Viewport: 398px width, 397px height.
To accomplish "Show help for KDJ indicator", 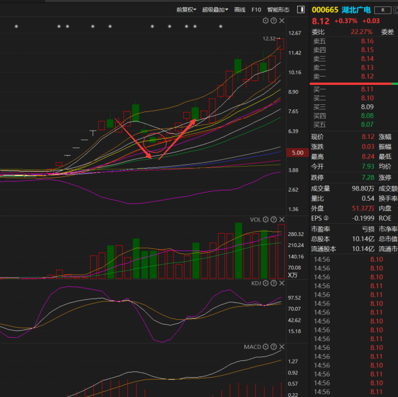I will click(x=275, y=282).
